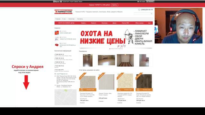Open fourth portfolio photo with pink wall
205x115 pixels.
pyautogui.click(x=144, y=60)
